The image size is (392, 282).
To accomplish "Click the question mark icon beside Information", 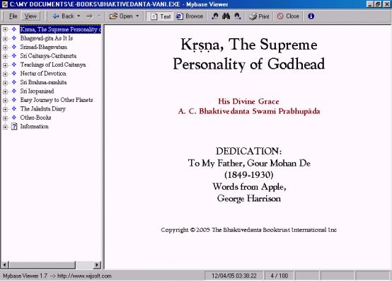I will pyautogui.click(x=14, y=126).
